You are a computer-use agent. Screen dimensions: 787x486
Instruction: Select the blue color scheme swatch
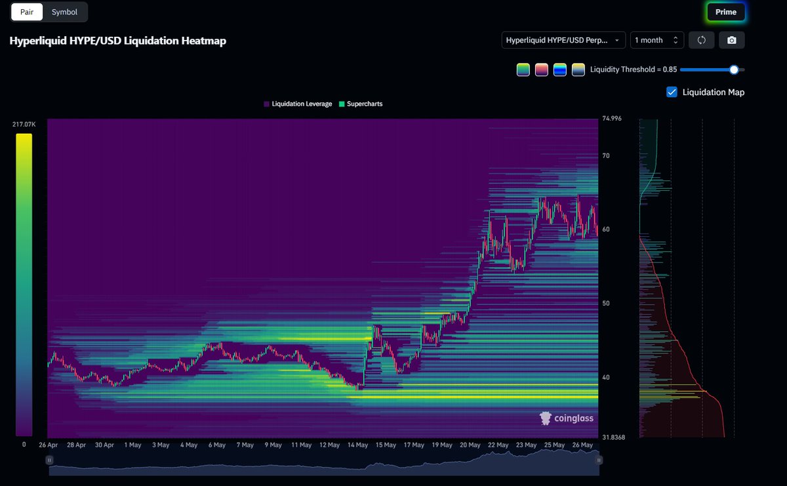tap(559, 70)
